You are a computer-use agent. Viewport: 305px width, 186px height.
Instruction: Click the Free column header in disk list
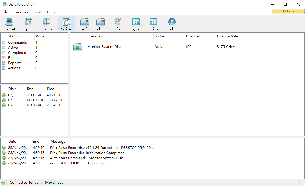click(57, 89)
